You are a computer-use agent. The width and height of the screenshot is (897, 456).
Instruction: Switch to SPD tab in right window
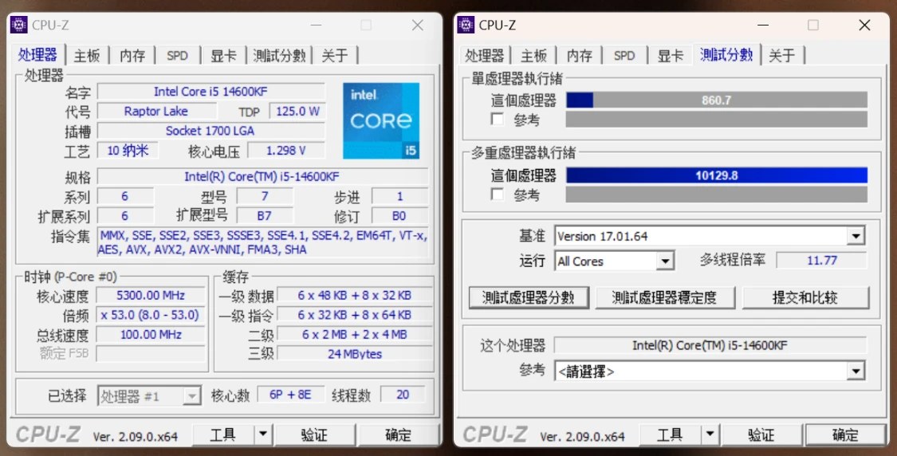coord(624,56)
